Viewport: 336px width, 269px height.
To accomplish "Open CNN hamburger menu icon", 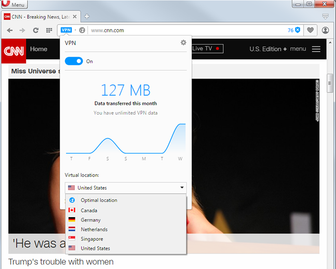I will pos(316,49).
